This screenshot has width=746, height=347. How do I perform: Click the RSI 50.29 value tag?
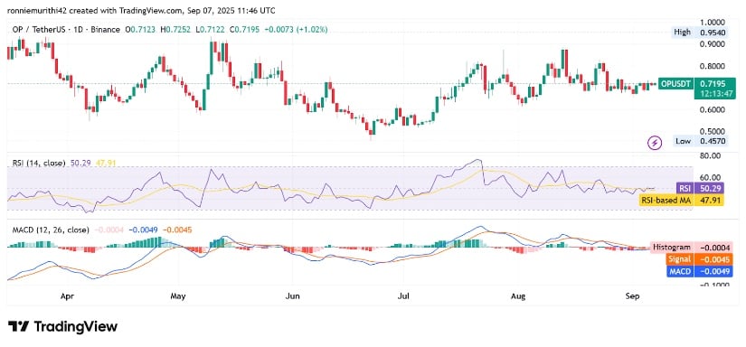pos(700,188)
